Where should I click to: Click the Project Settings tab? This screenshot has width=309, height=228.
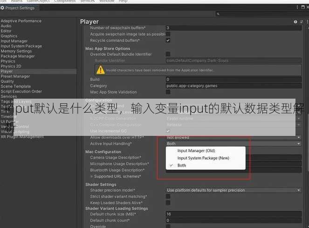pos(20,8)
